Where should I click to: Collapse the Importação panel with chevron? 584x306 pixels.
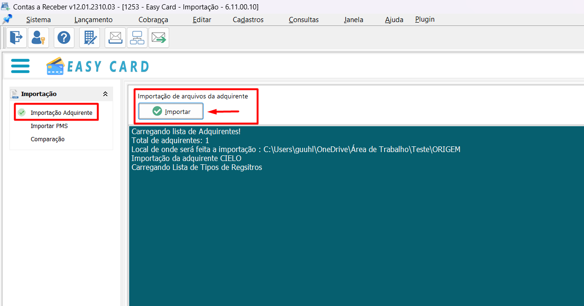click(x=105, y=94)
